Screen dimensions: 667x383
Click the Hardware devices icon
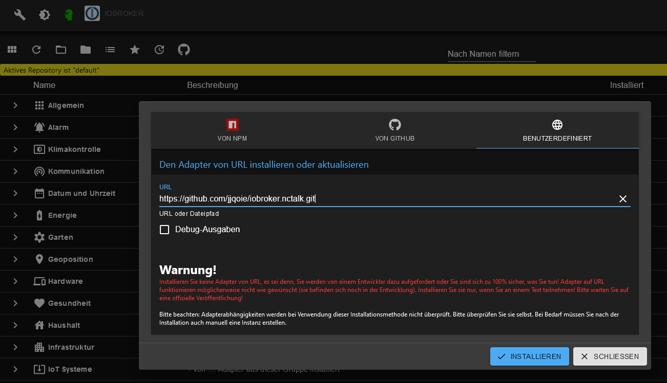(x=39, y=281)
